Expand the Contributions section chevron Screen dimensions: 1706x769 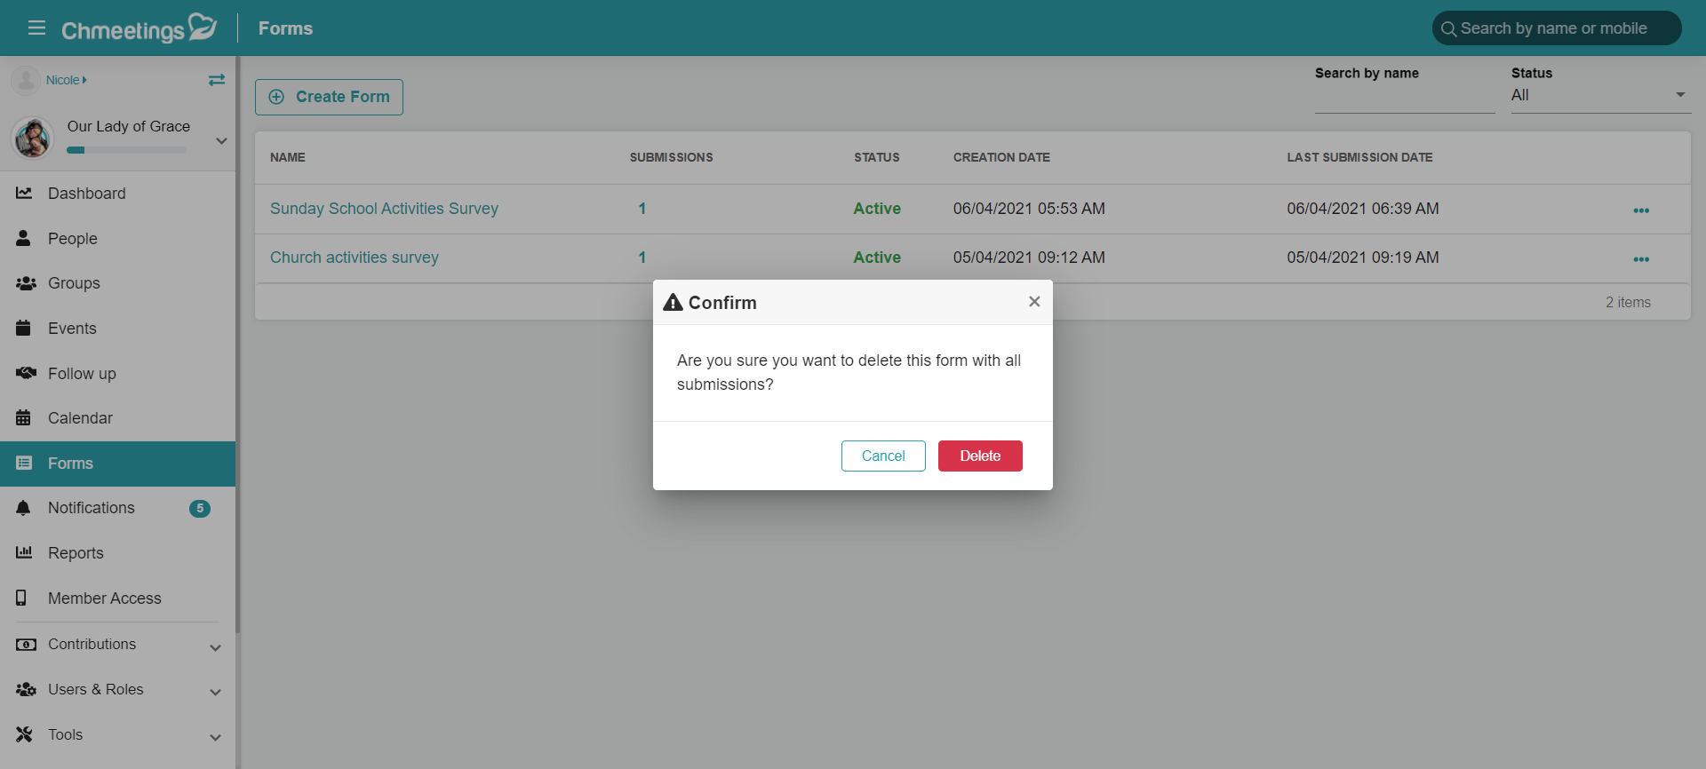tap(215, 647)
